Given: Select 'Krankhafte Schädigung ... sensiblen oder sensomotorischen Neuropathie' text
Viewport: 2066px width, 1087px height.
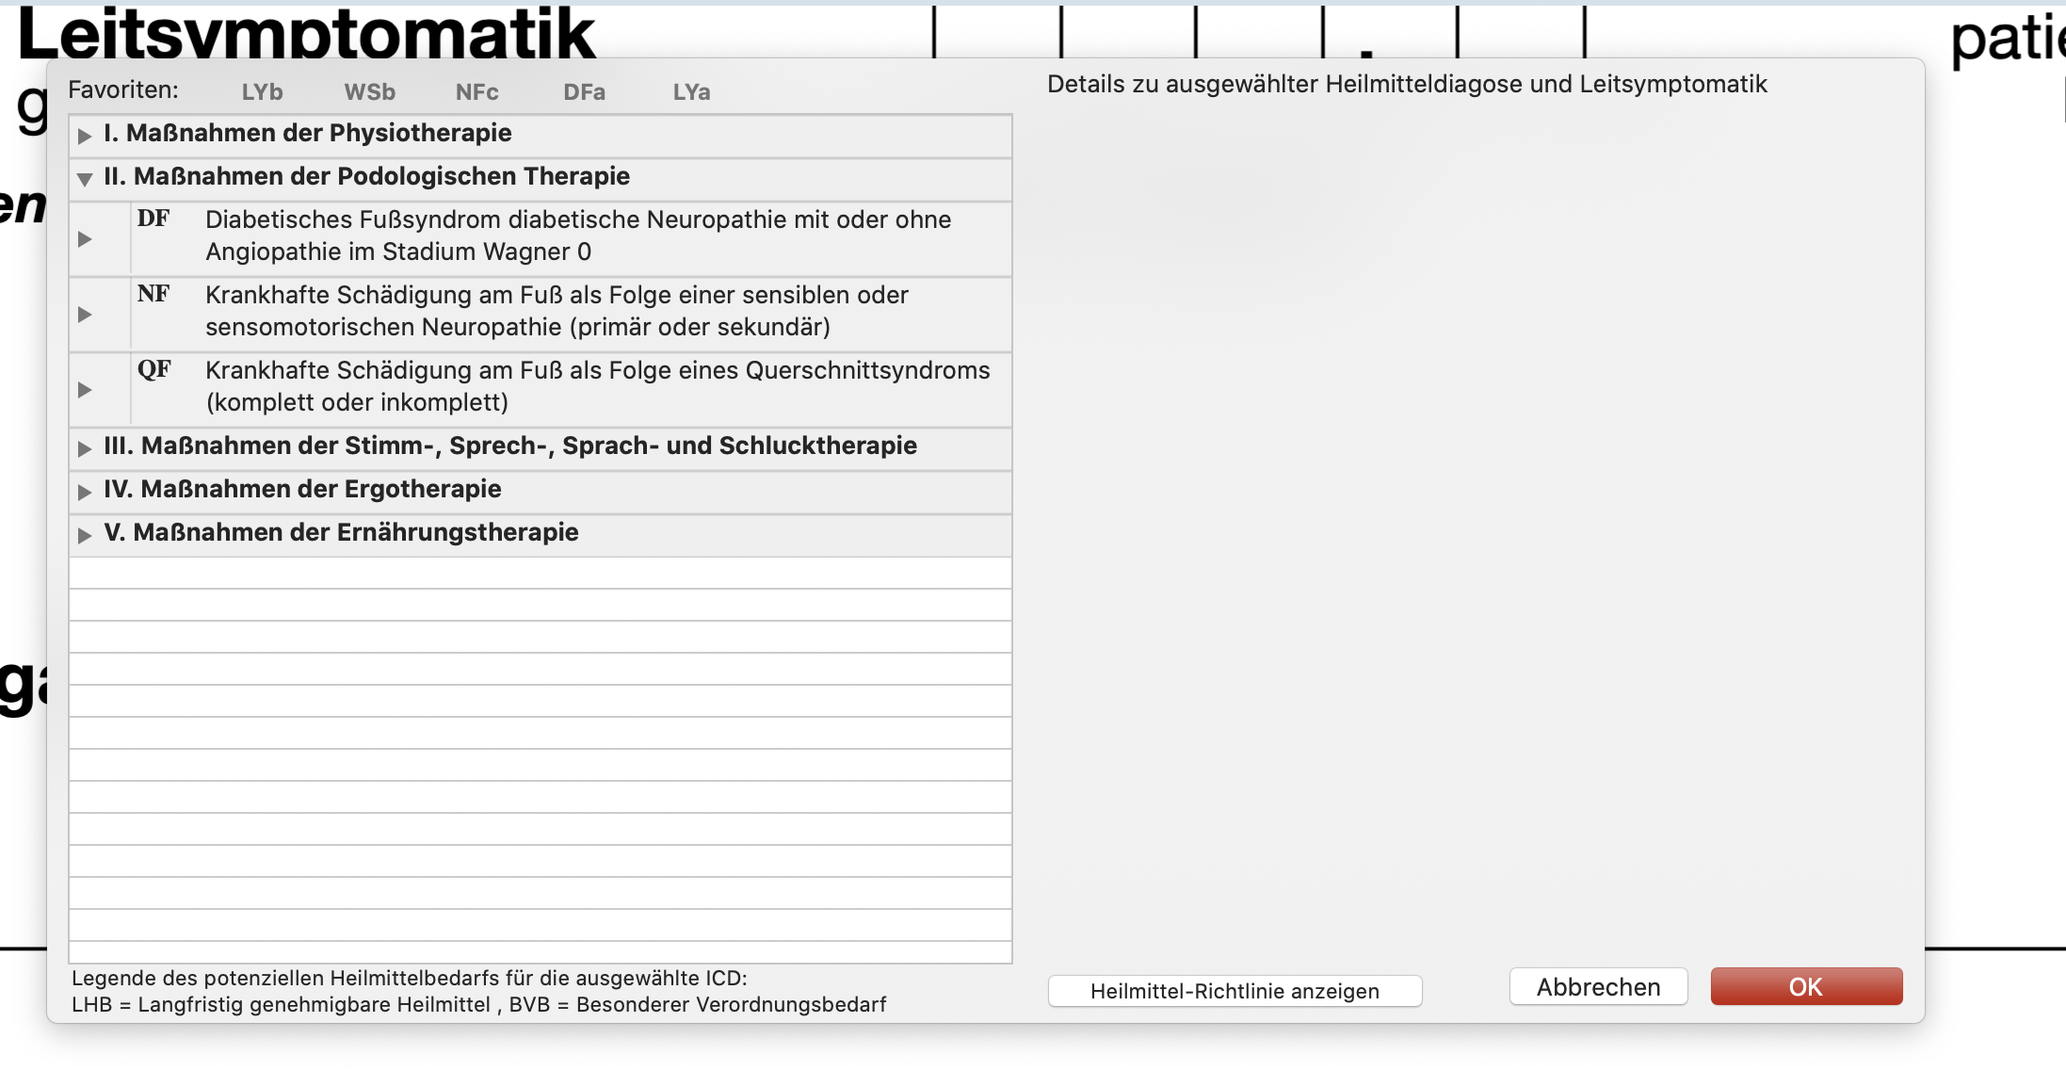Looking at the screenshot, I should tap(557, 311).
